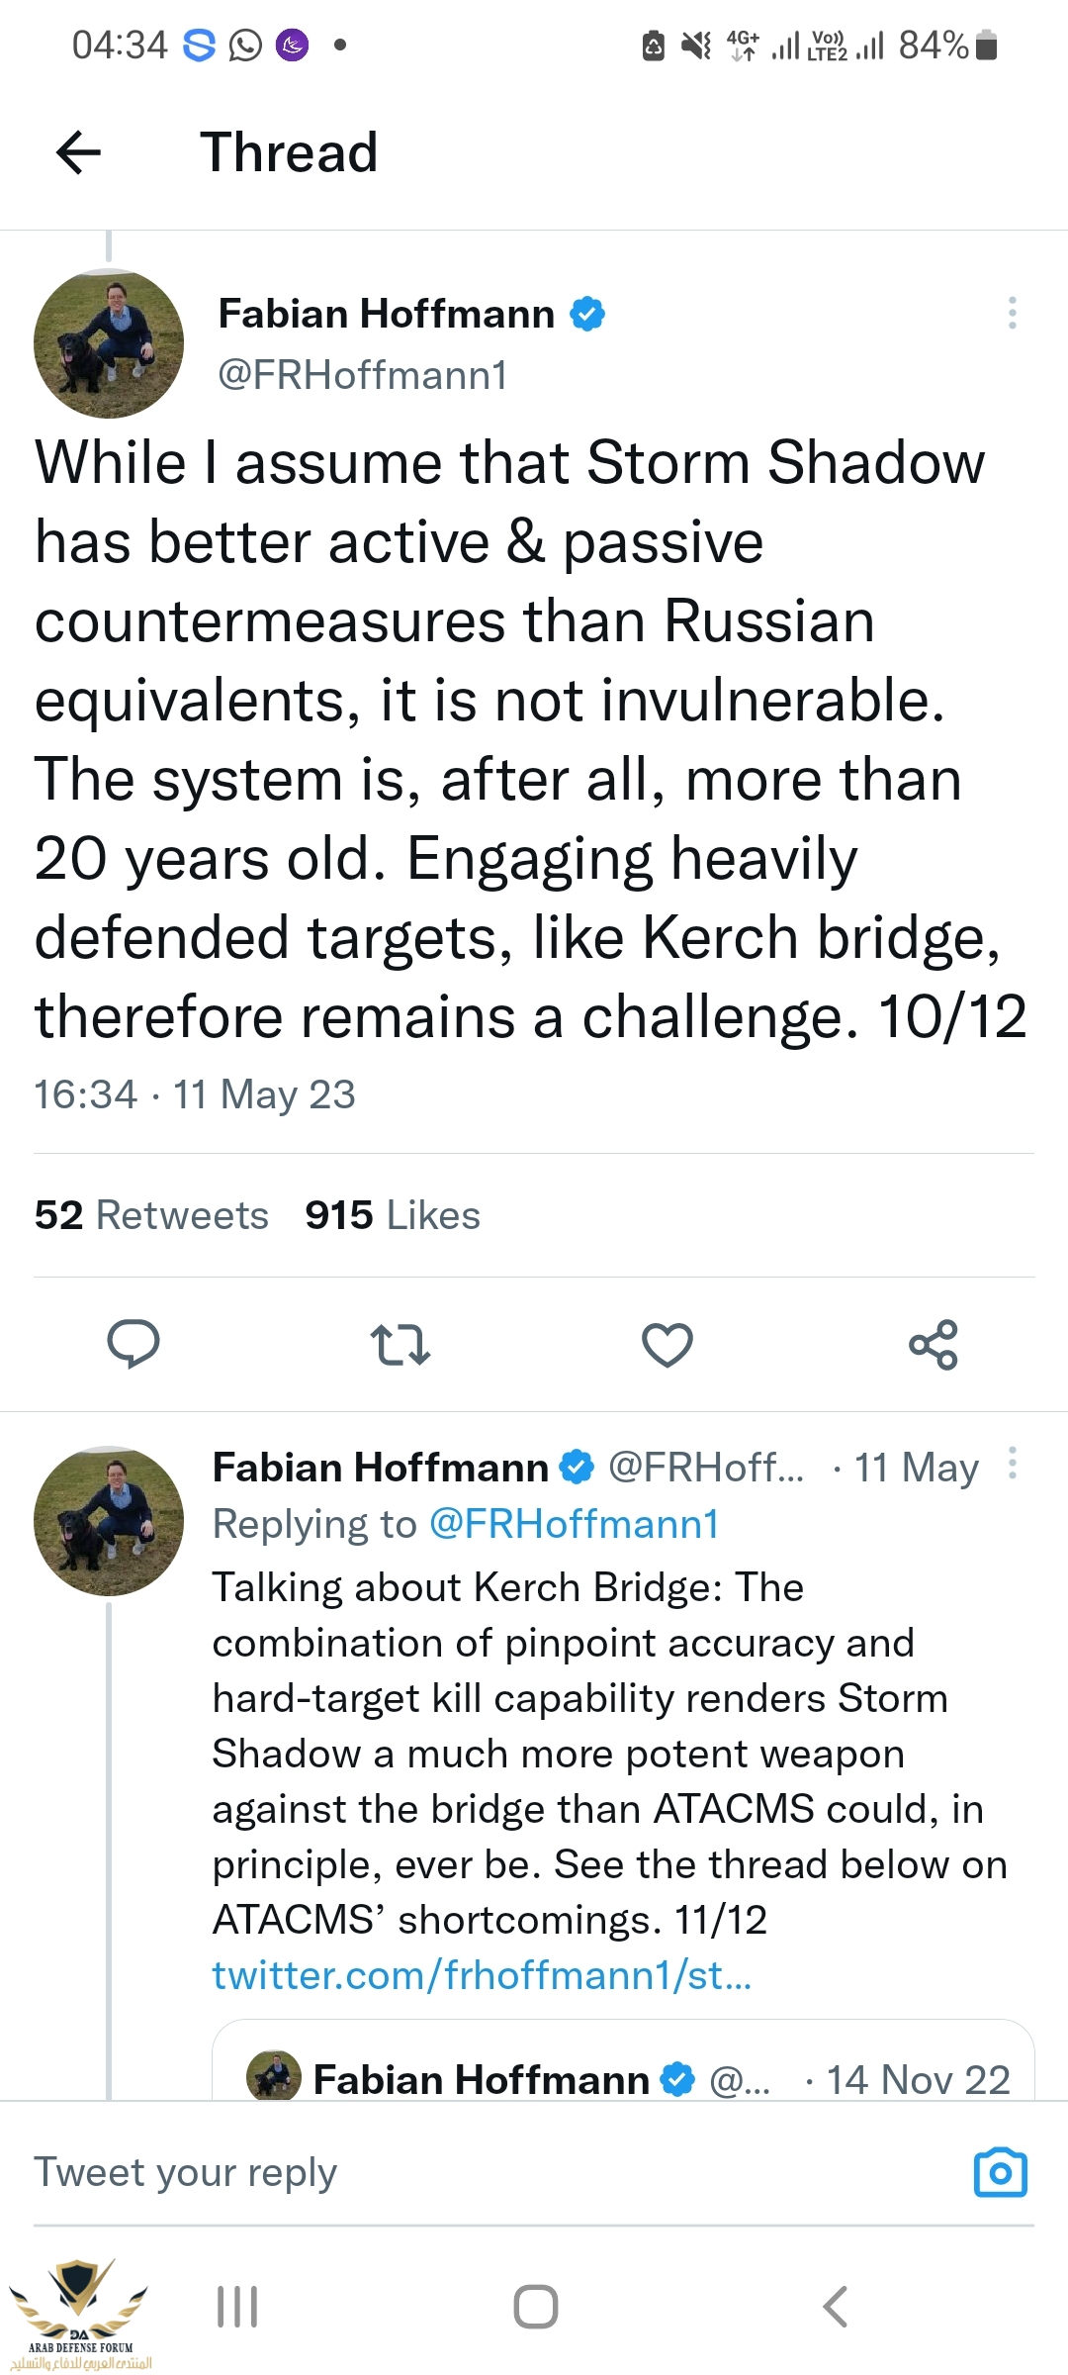Screen dimensions: 1068x2375
Task: Like the tweet with heart icon
Action: [667, 1345]
